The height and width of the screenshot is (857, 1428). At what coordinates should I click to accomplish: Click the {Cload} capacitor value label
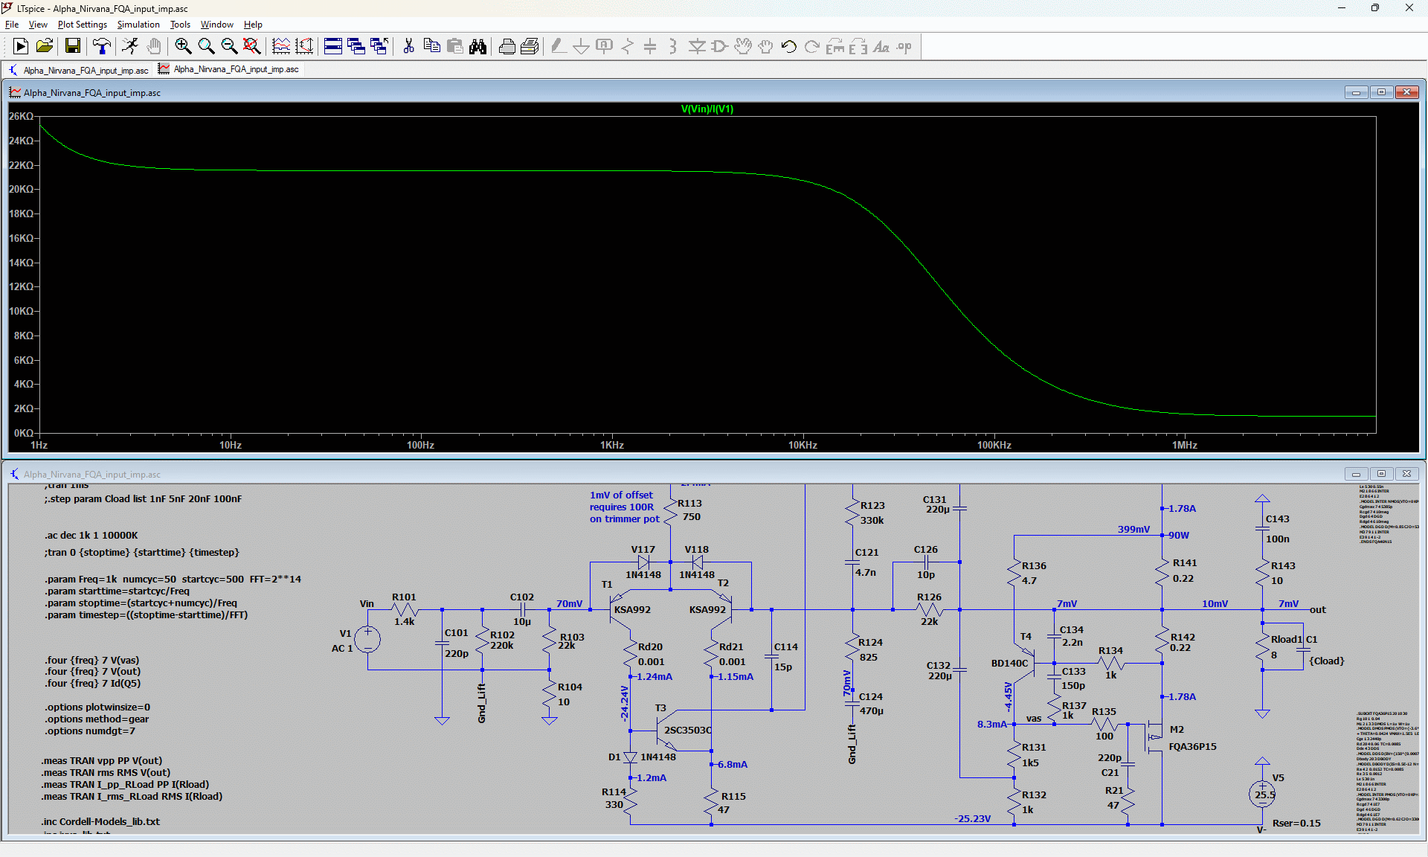click(1326, 661)
